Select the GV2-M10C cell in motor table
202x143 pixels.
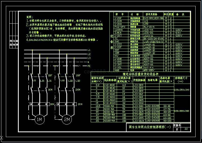pyautogui.click(x=109, y=85)
